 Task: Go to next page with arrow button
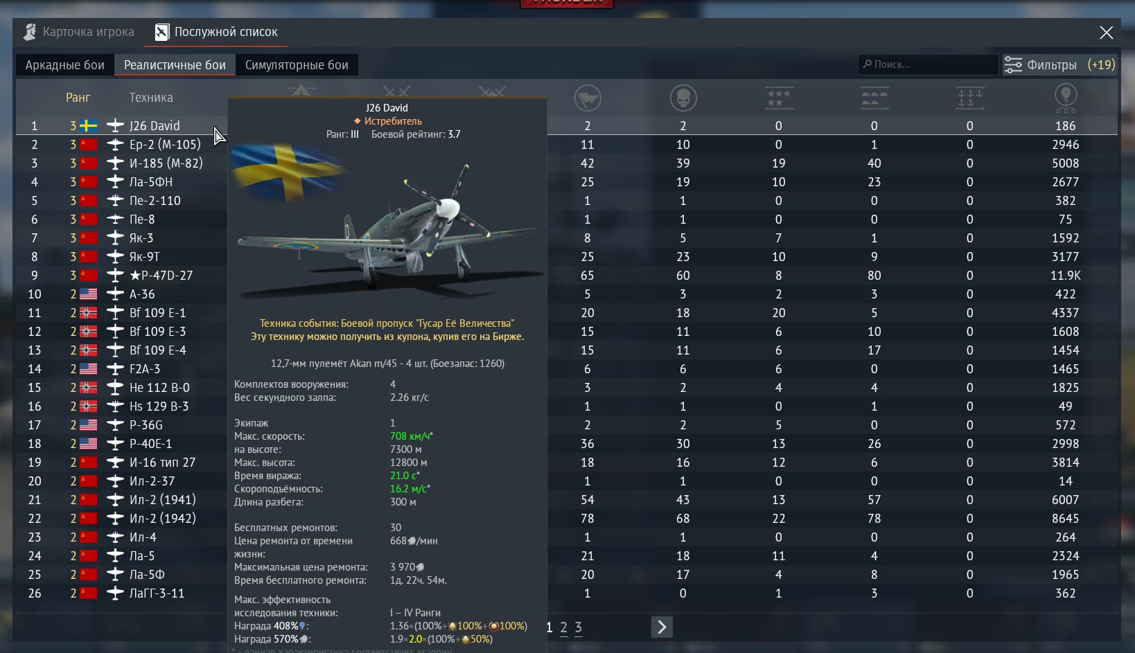tap(662, 627)
